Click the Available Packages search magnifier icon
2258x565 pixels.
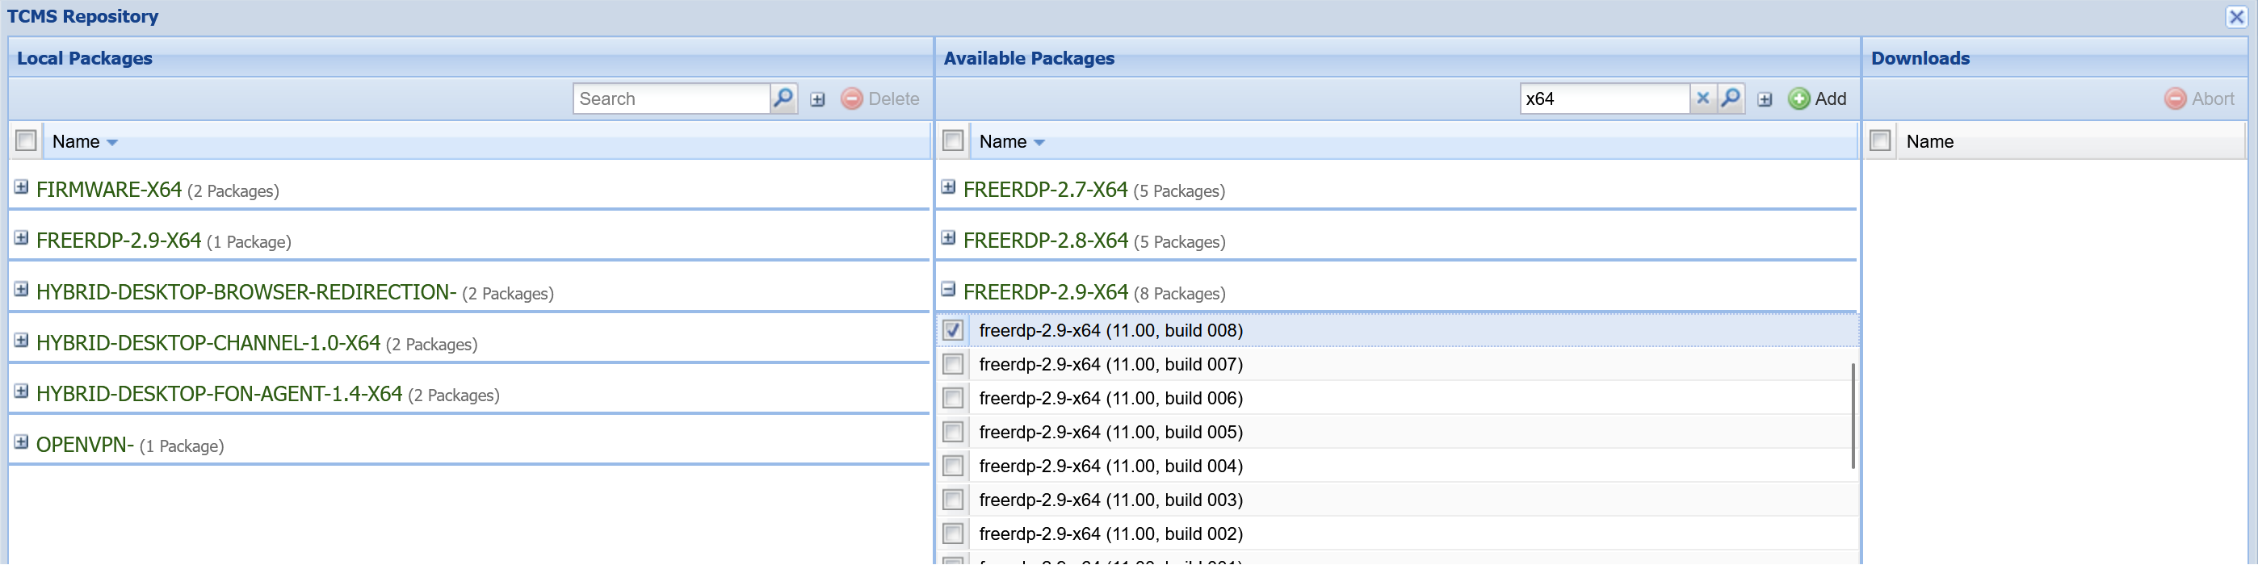coord(1731,98)
